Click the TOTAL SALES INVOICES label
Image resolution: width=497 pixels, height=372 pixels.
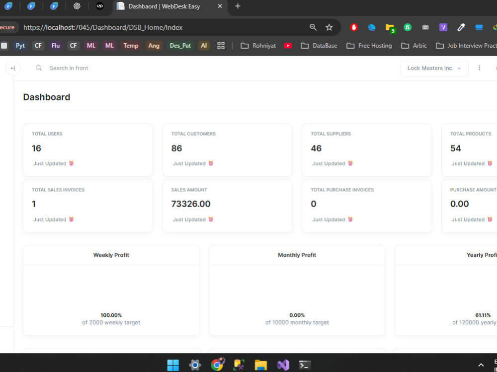tap(58, 190)
